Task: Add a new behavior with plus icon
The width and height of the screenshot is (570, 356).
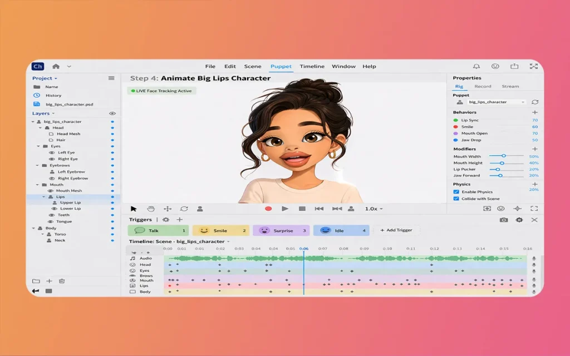Action: click(x=535, y=112)
